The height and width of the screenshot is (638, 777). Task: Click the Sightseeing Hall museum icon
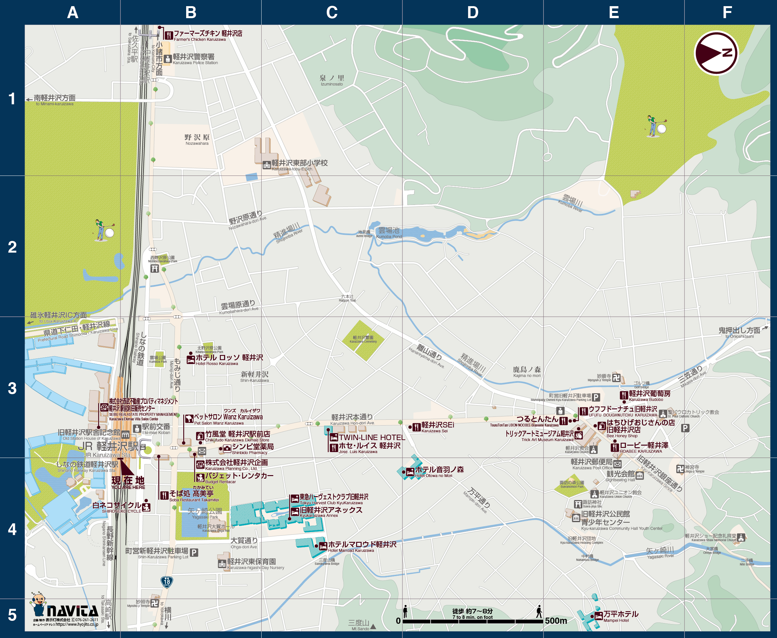tap(640, 475)
